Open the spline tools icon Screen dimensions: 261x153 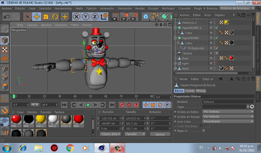click(155, 17)
